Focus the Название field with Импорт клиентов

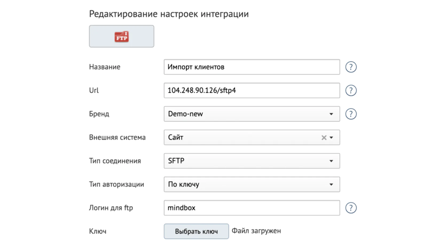pos(252,67)
